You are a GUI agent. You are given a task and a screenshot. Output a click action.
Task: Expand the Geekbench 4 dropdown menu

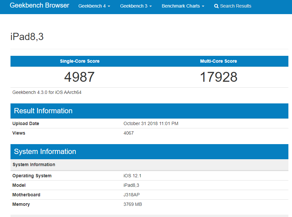(94, 6)
